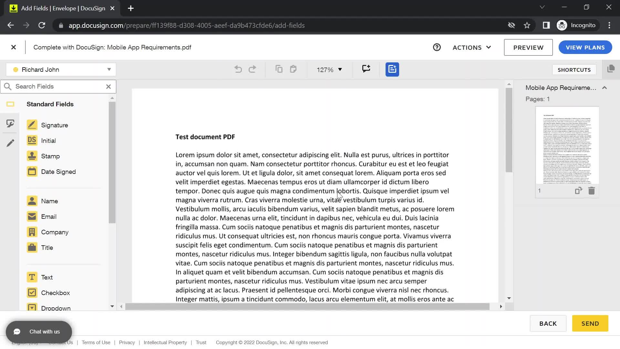Open the recipient selector dropdown for Richard John
The image size is (620, 349).
(x=109, y=69)
